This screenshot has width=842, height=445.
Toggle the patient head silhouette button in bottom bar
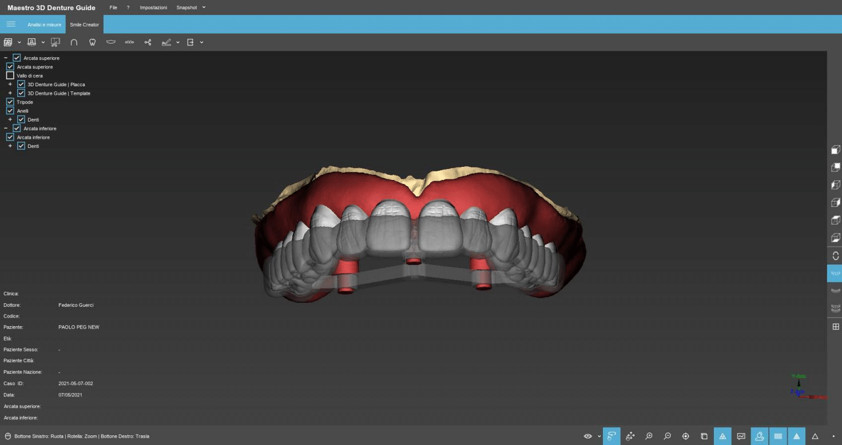tap(760, 436)
